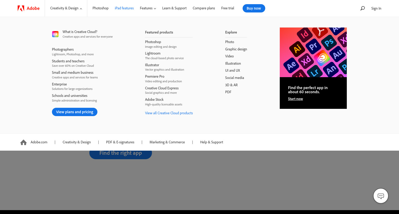Open Lightroom featured product
Viewport: 399px width, 214px height.
153,53
